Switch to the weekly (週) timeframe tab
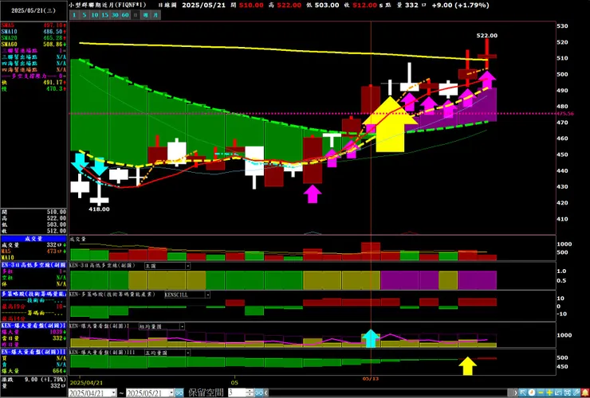This screenshot has height=398, width=590. tap(146, 15)
